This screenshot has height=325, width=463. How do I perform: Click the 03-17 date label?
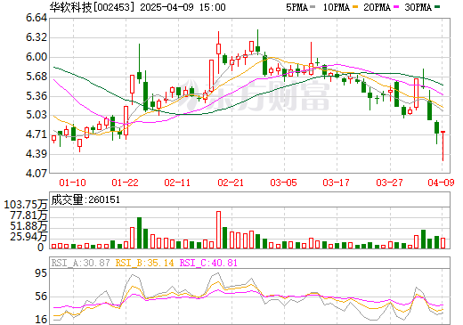[336, 183]
